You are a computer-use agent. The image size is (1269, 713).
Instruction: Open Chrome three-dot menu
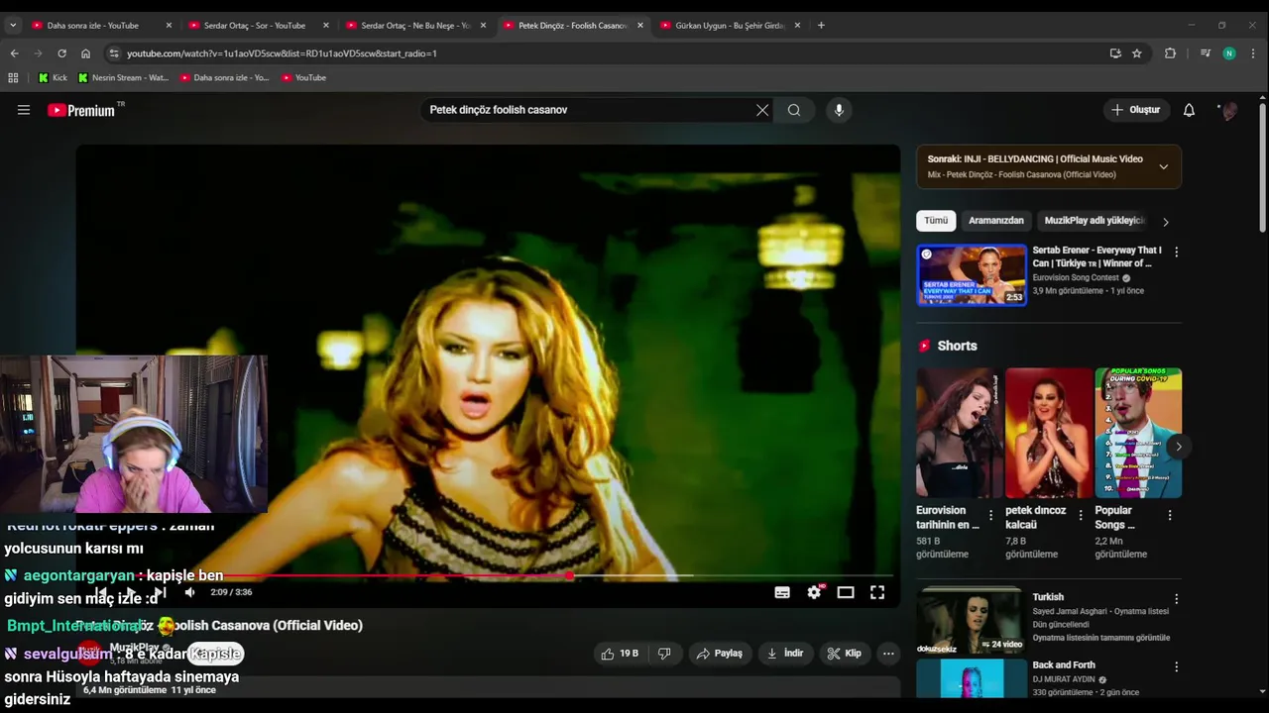coord(1254,53)
